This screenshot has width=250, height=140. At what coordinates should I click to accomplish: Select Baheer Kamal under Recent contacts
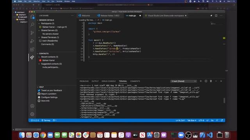coord(48,60)
